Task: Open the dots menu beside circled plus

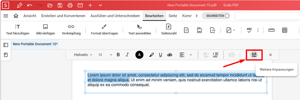Action: click(x=240, y=55)
